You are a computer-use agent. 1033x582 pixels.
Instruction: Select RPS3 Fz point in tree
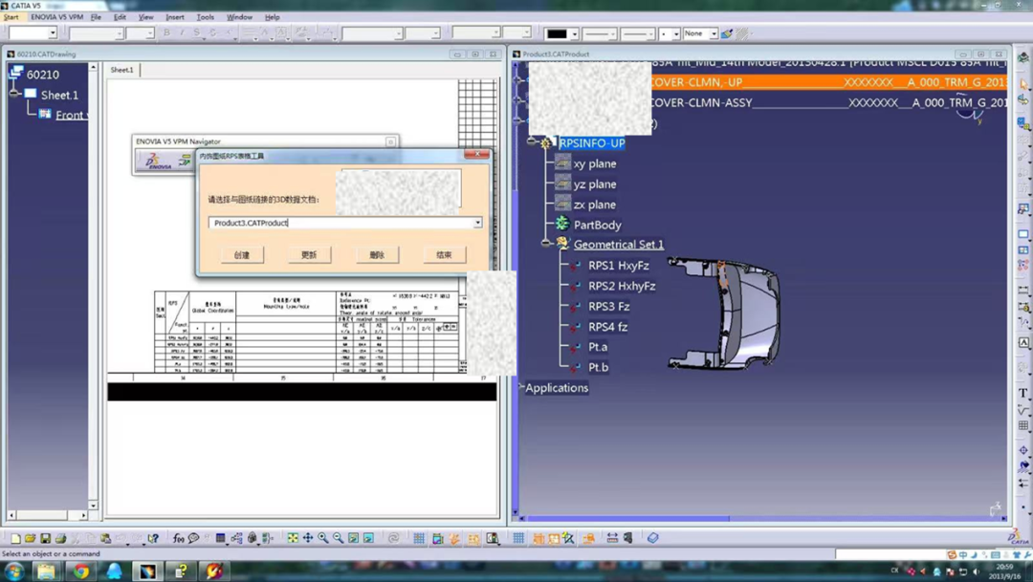point(608,306)
